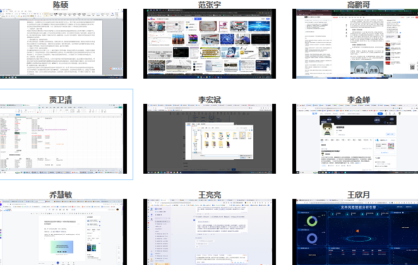Open 王欣月's screen thumbnail with dark dashboard

355,232
